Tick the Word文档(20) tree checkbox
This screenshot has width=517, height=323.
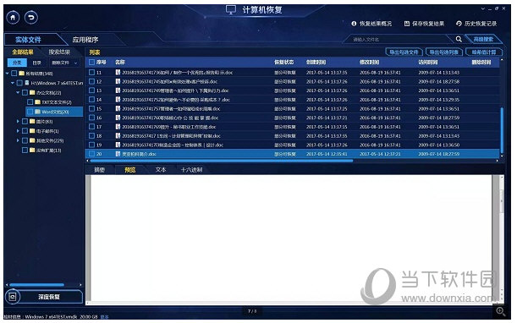[30, 112]
